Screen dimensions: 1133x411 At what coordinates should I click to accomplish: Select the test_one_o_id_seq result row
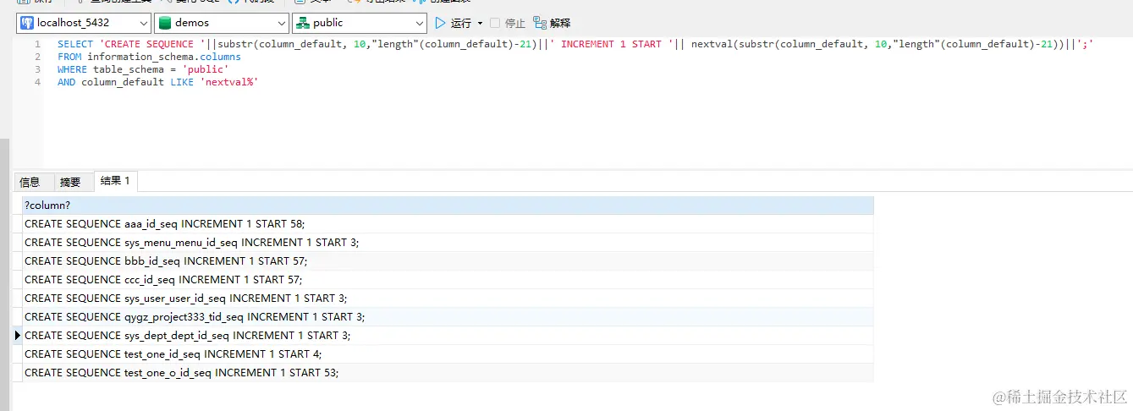tap(448, 373)
